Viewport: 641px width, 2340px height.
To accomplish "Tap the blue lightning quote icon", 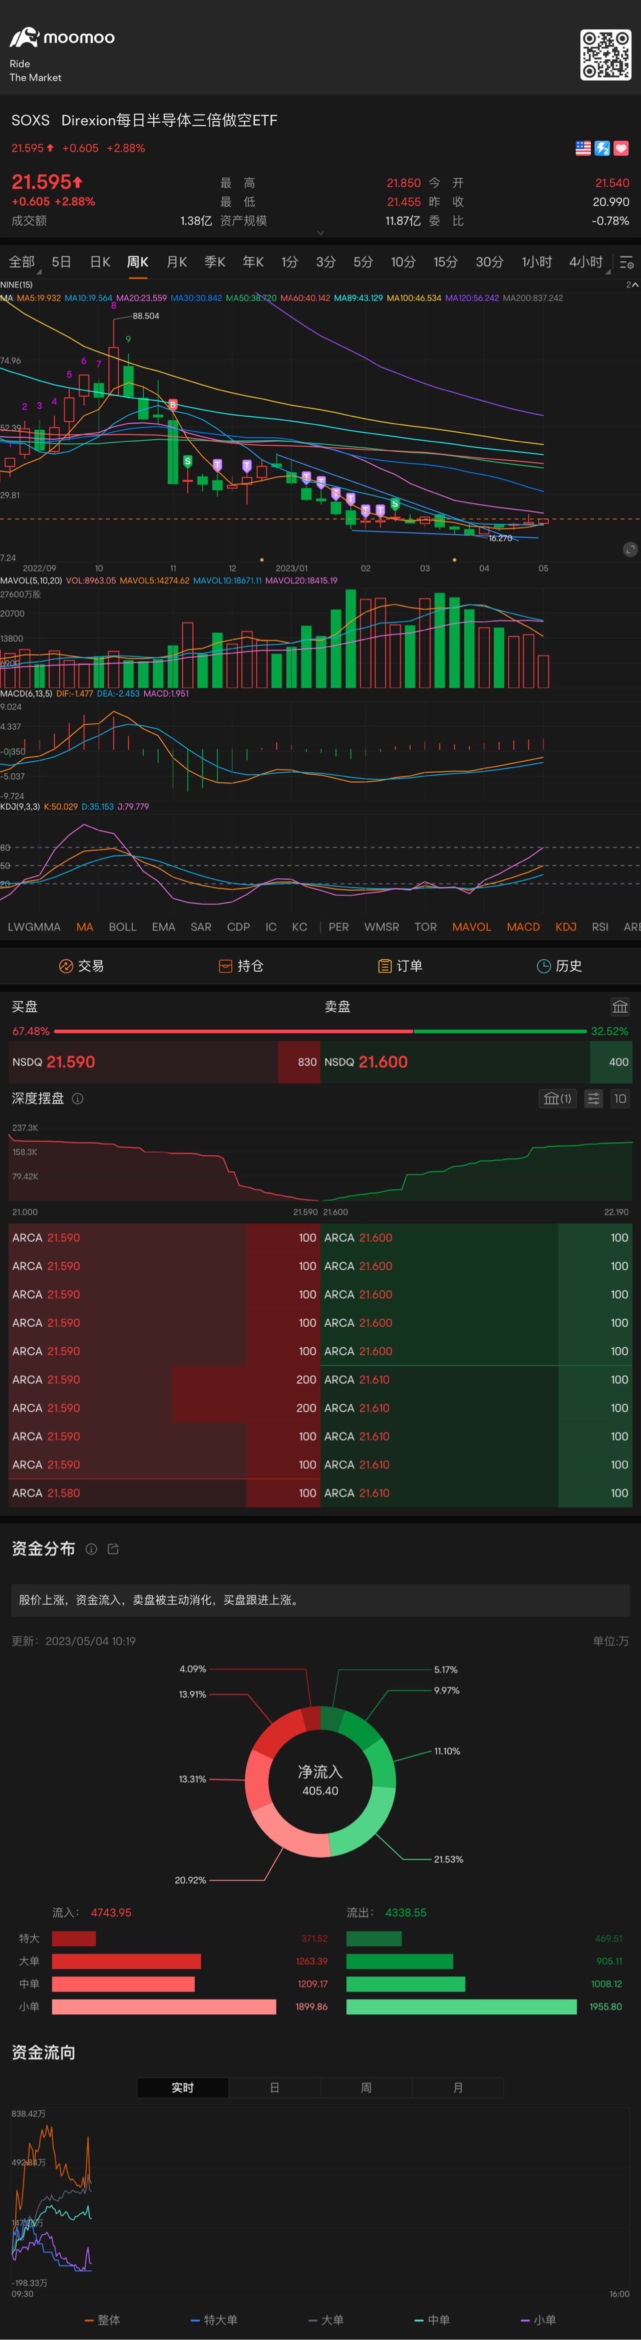I will tap(602, 148).
